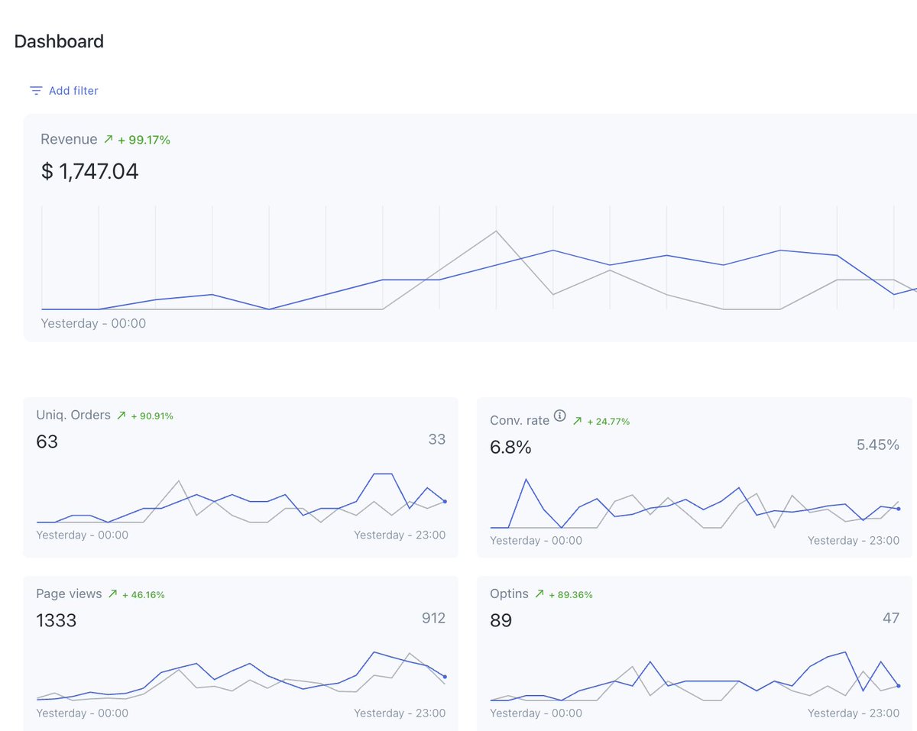Click the blue endpoint dot on the Conv. rate chart
The width and height of the screenshot is (917, 731).
pos(898,509)
